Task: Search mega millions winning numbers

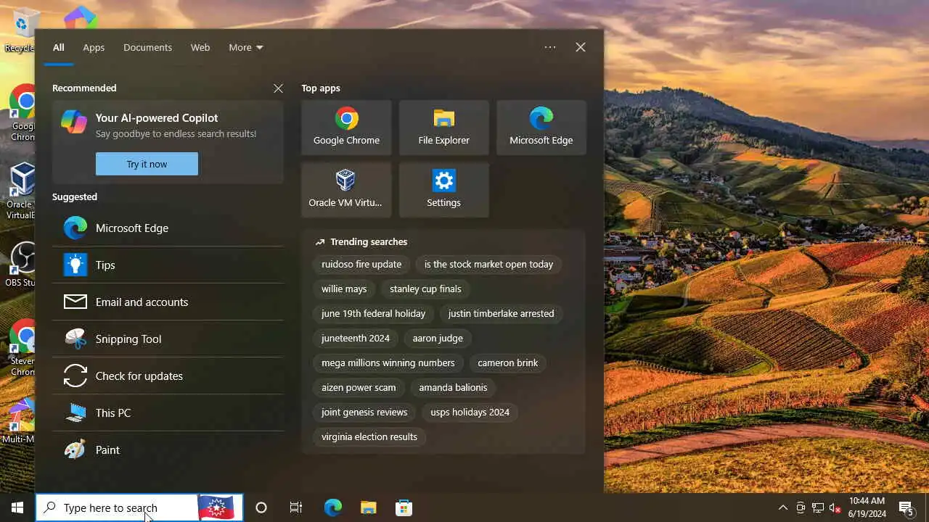Action: (388, 363)
